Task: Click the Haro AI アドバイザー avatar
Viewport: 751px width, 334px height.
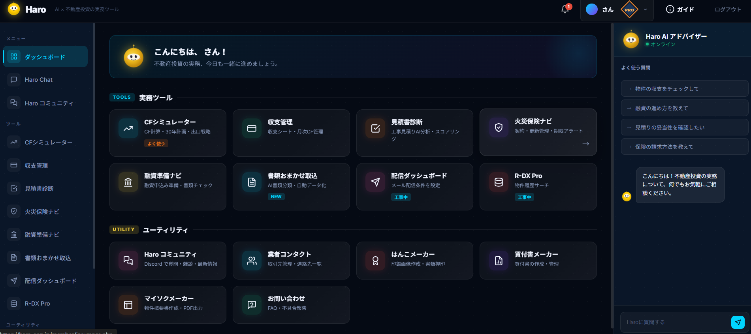Action: (631, 39)
